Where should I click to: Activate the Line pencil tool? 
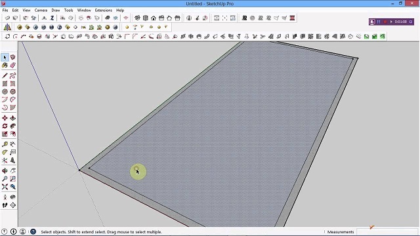(5, 76)
